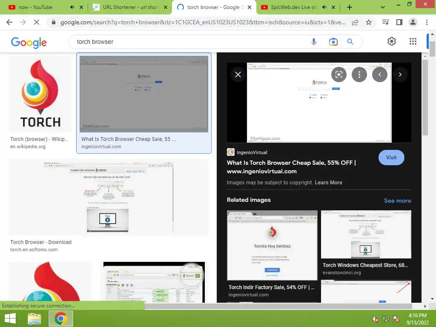This screenshot has width=436, height=327.
Task: Click the Google logo
Action: click(29, 42)
